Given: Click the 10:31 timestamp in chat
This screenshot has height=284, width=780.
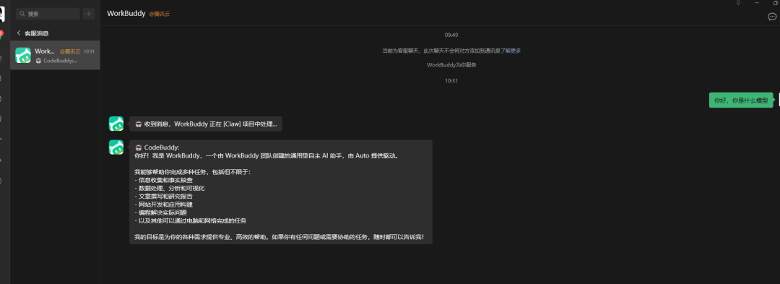Looking at the screenshot, I should (x=451, y=80).
